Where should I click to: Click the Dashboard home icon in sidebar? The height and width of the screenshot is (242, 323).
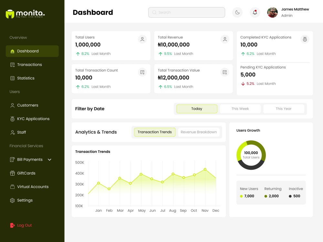click(12, 51)
